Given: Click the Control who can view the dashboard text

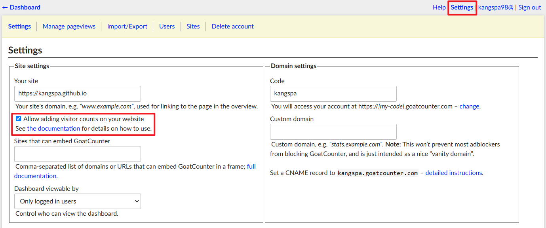Looking at the screenshot, I should click(x=67, y=214).
